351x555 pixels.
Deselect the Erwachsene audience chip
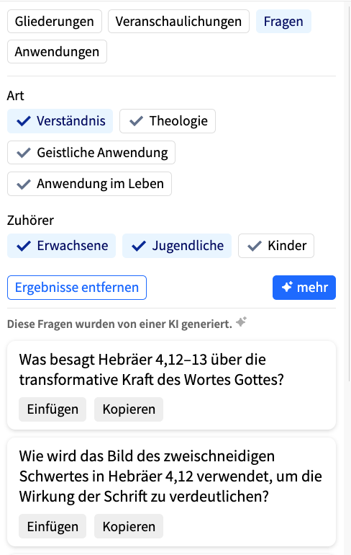click(61, 246)
